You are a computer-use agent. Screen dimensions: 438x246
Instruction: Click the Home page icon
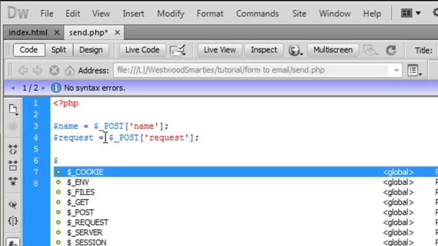70,70
